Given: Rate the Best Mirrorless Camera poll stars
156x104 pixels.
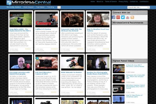Looking at the screenshot, I should coord(54,92).
